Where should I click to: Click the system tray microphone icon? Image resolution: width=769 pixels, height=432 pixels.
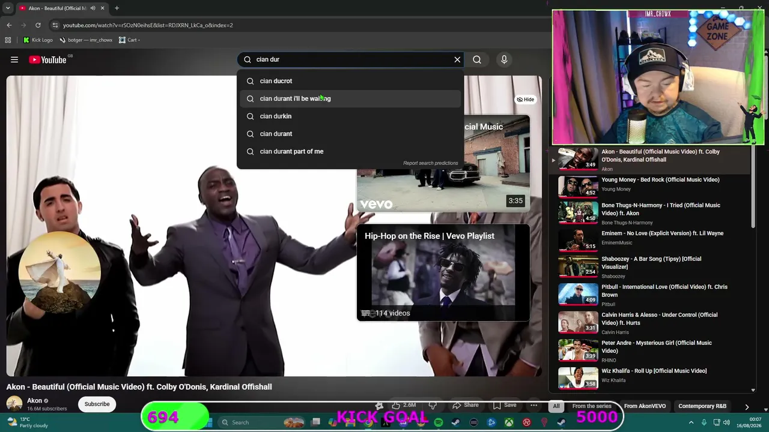(704, 422)
